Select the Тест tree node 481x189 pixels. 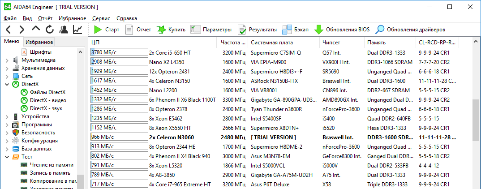pos(27,156)
